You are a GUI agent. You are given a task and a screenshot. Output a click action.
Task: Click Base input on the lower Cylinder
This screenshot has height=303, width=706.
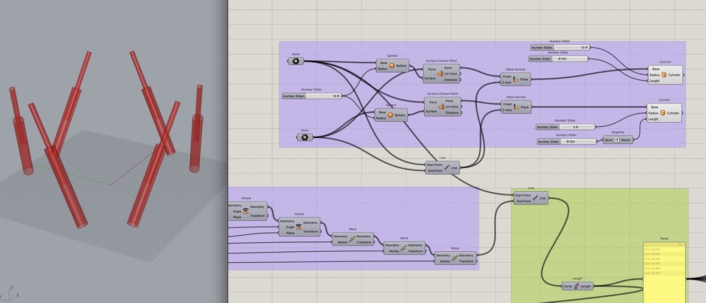pyautogui.click(x=654, y=107)
